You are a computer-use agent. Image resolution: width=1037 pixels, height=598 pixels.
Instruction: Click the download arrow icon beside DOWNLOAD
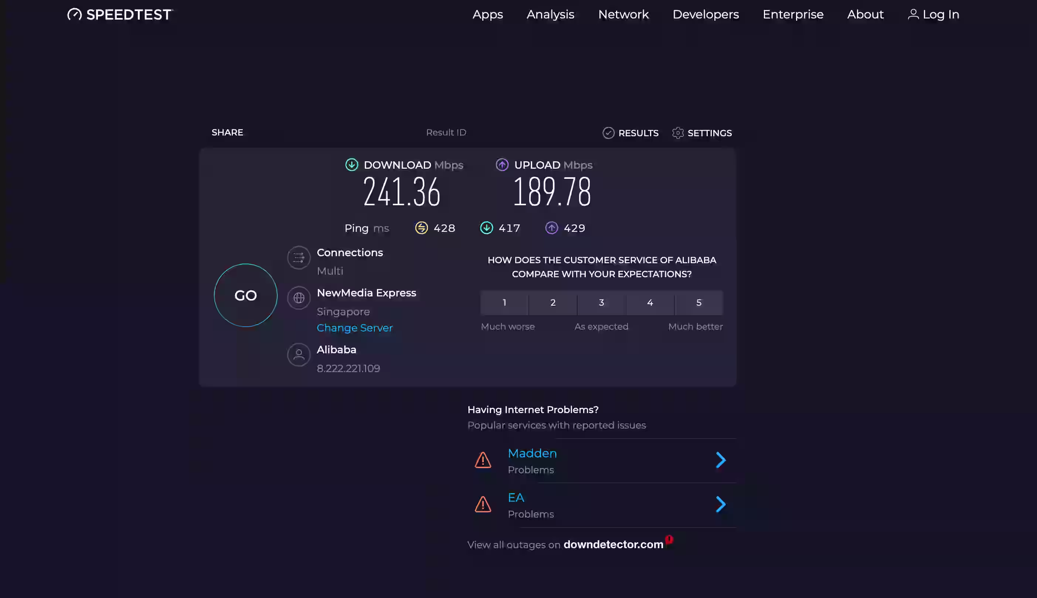point(351,165)
